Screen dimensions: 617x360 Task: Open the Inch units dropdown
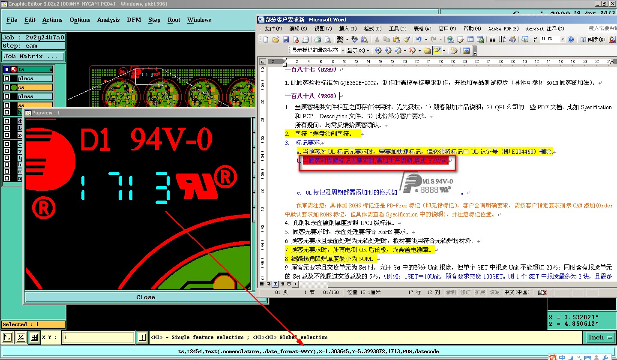tap(600, 337)
